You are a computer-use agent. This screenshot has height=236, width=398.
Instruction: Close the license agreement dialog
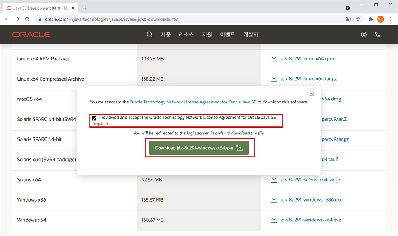[312, 94]
